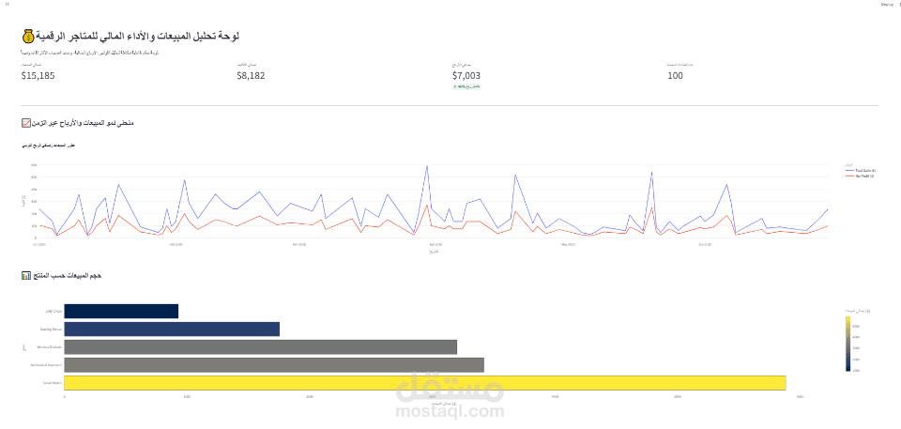Click the $7,003 net profit value
The height and width of the screenshot is (429, 901).
[x=466, y=75]
